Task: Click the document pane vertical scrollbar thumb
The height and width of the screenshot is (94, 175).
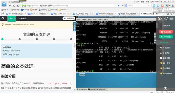Action: point(75,46)
